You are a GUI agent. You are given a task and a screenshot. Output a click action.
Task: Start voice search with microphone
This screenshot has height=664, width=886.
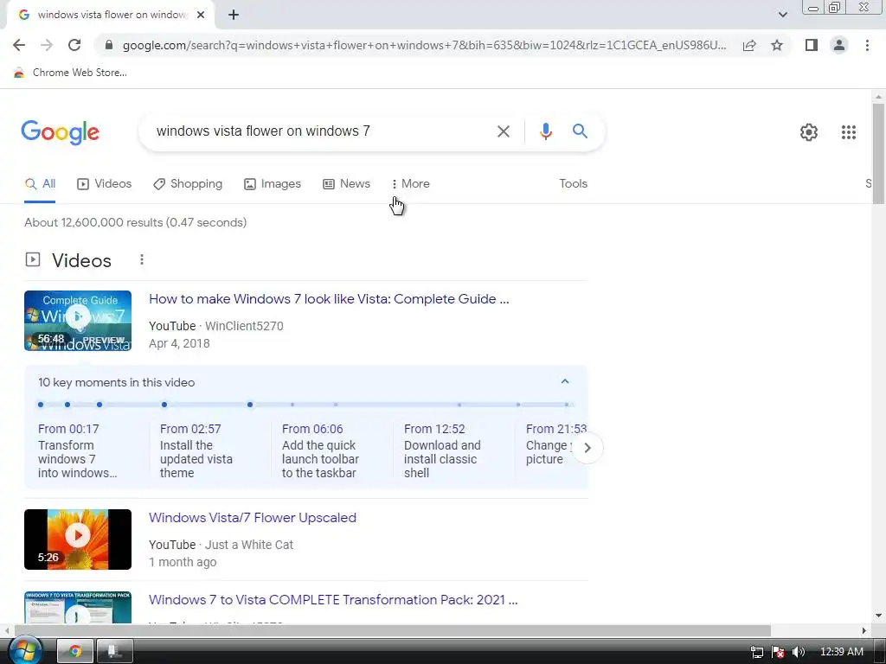click(x=545, y=131)
